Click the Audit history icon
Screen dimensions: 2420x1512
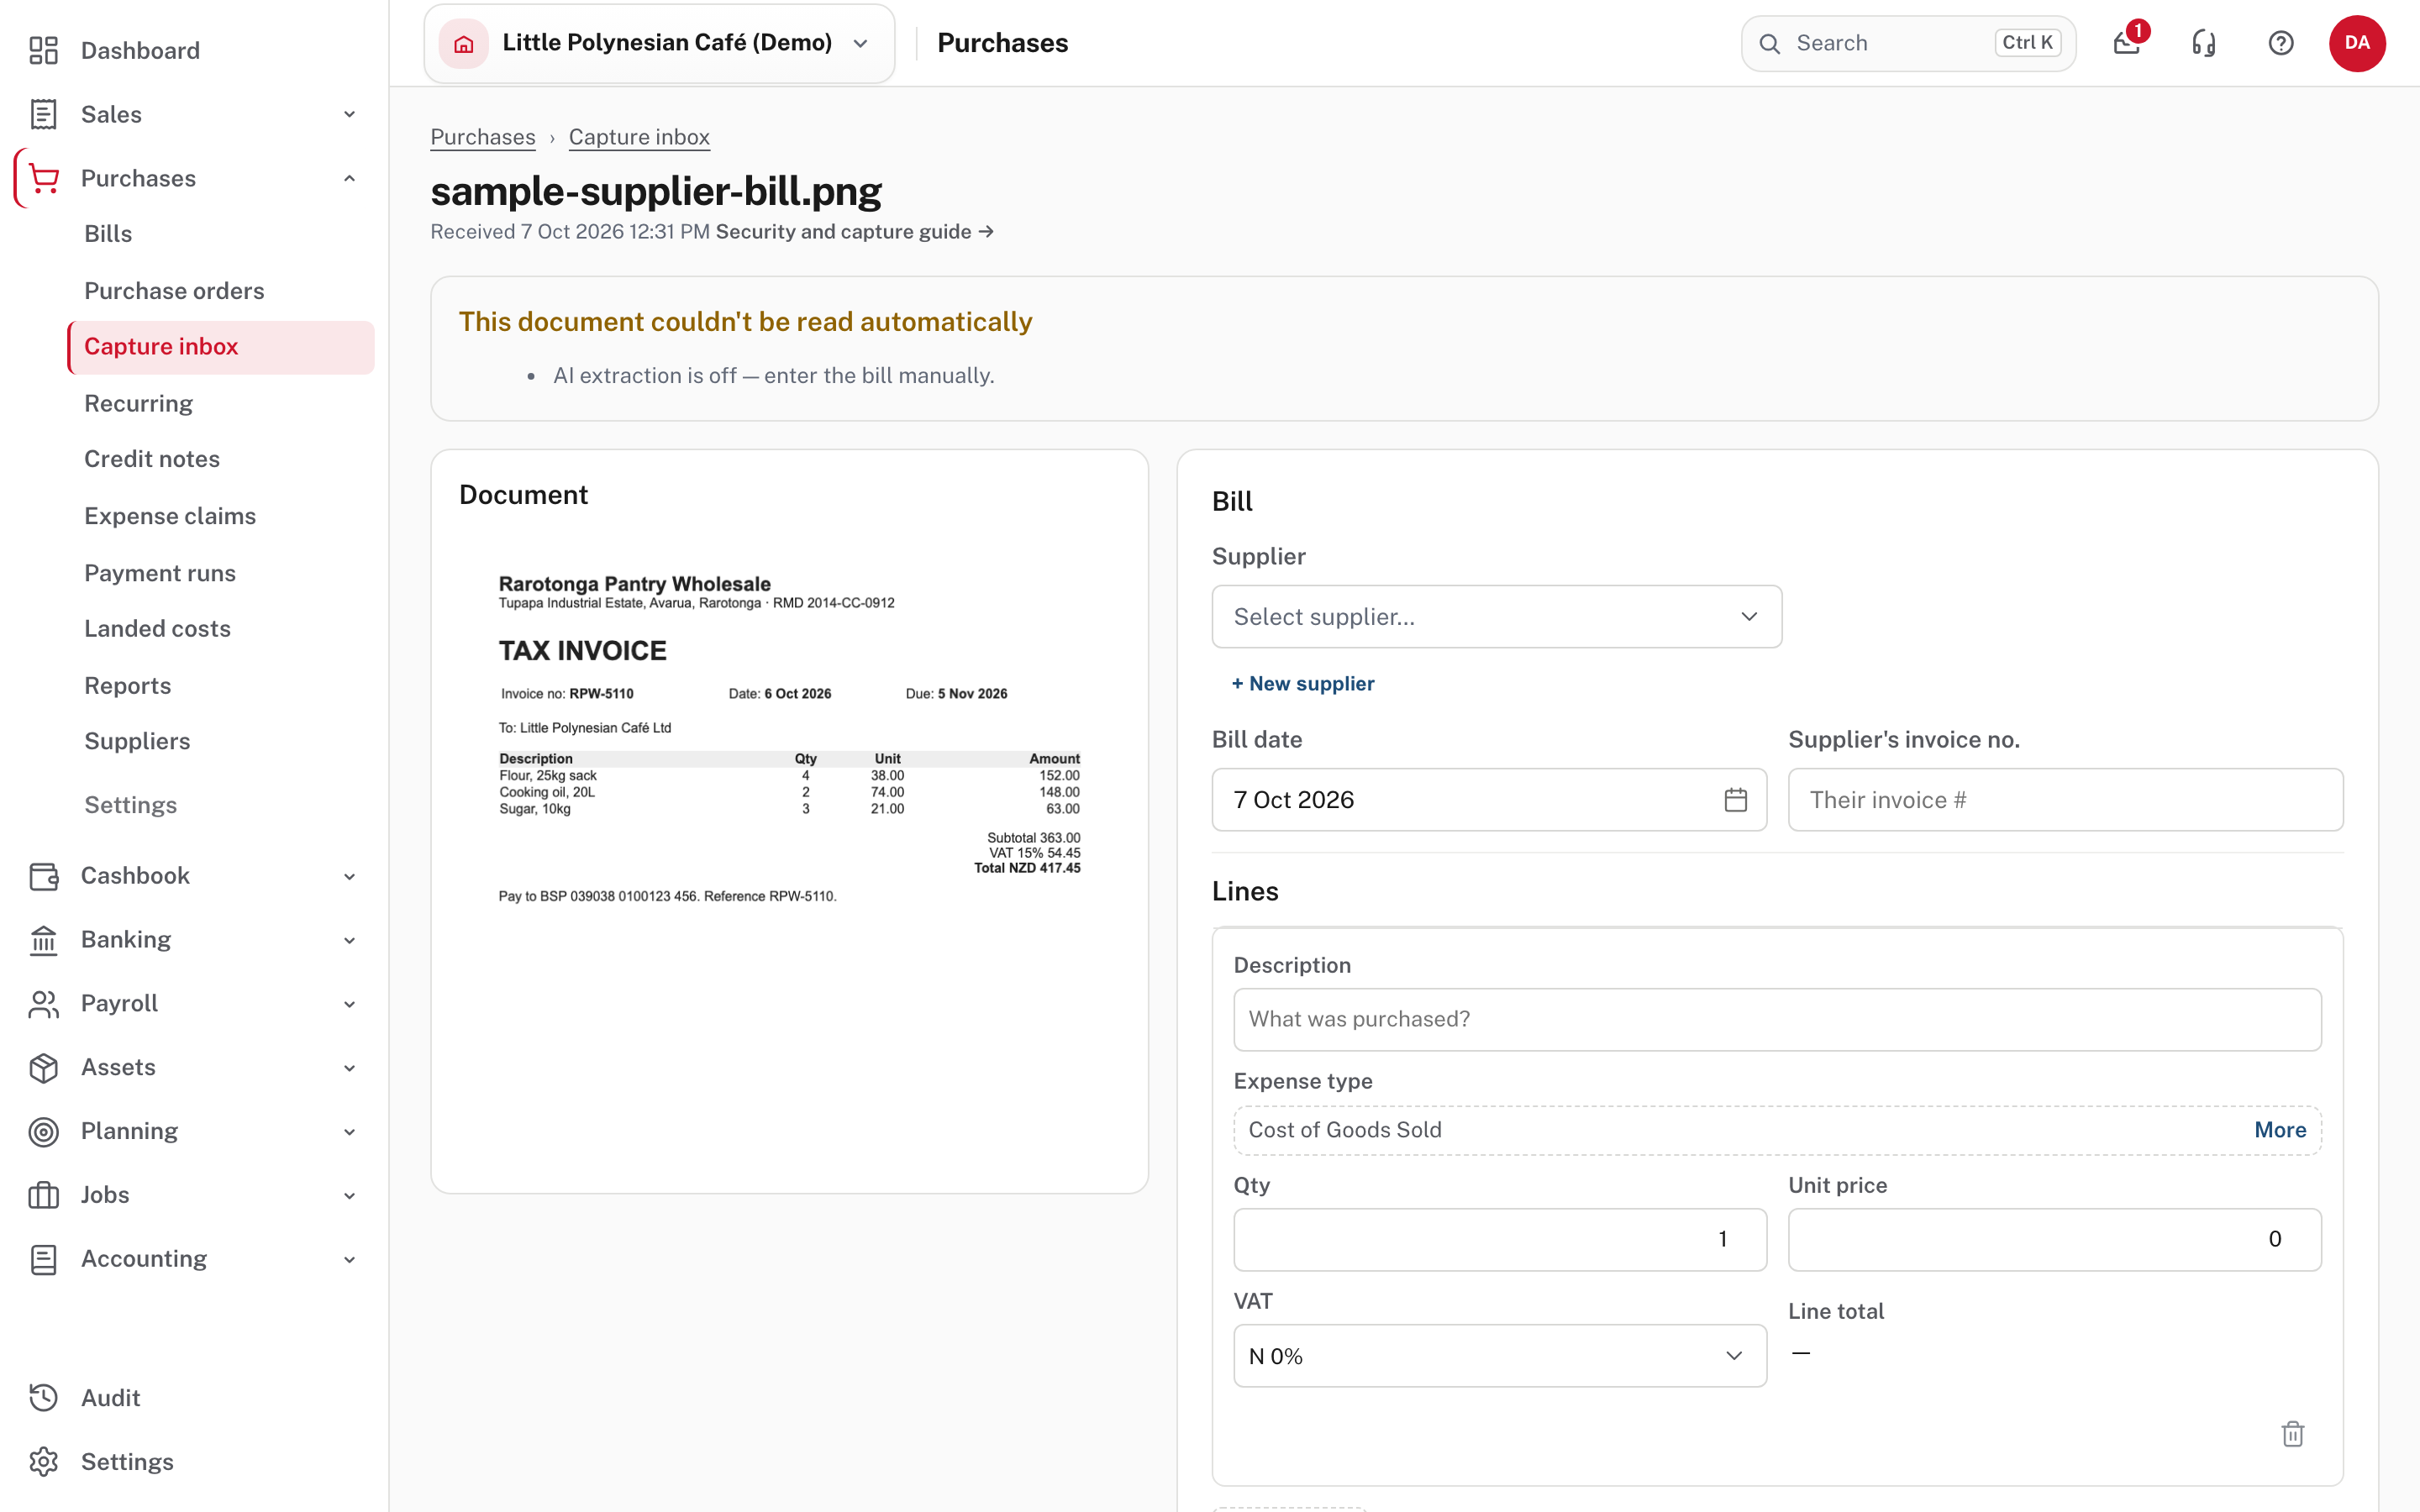tap(43, 1398)
